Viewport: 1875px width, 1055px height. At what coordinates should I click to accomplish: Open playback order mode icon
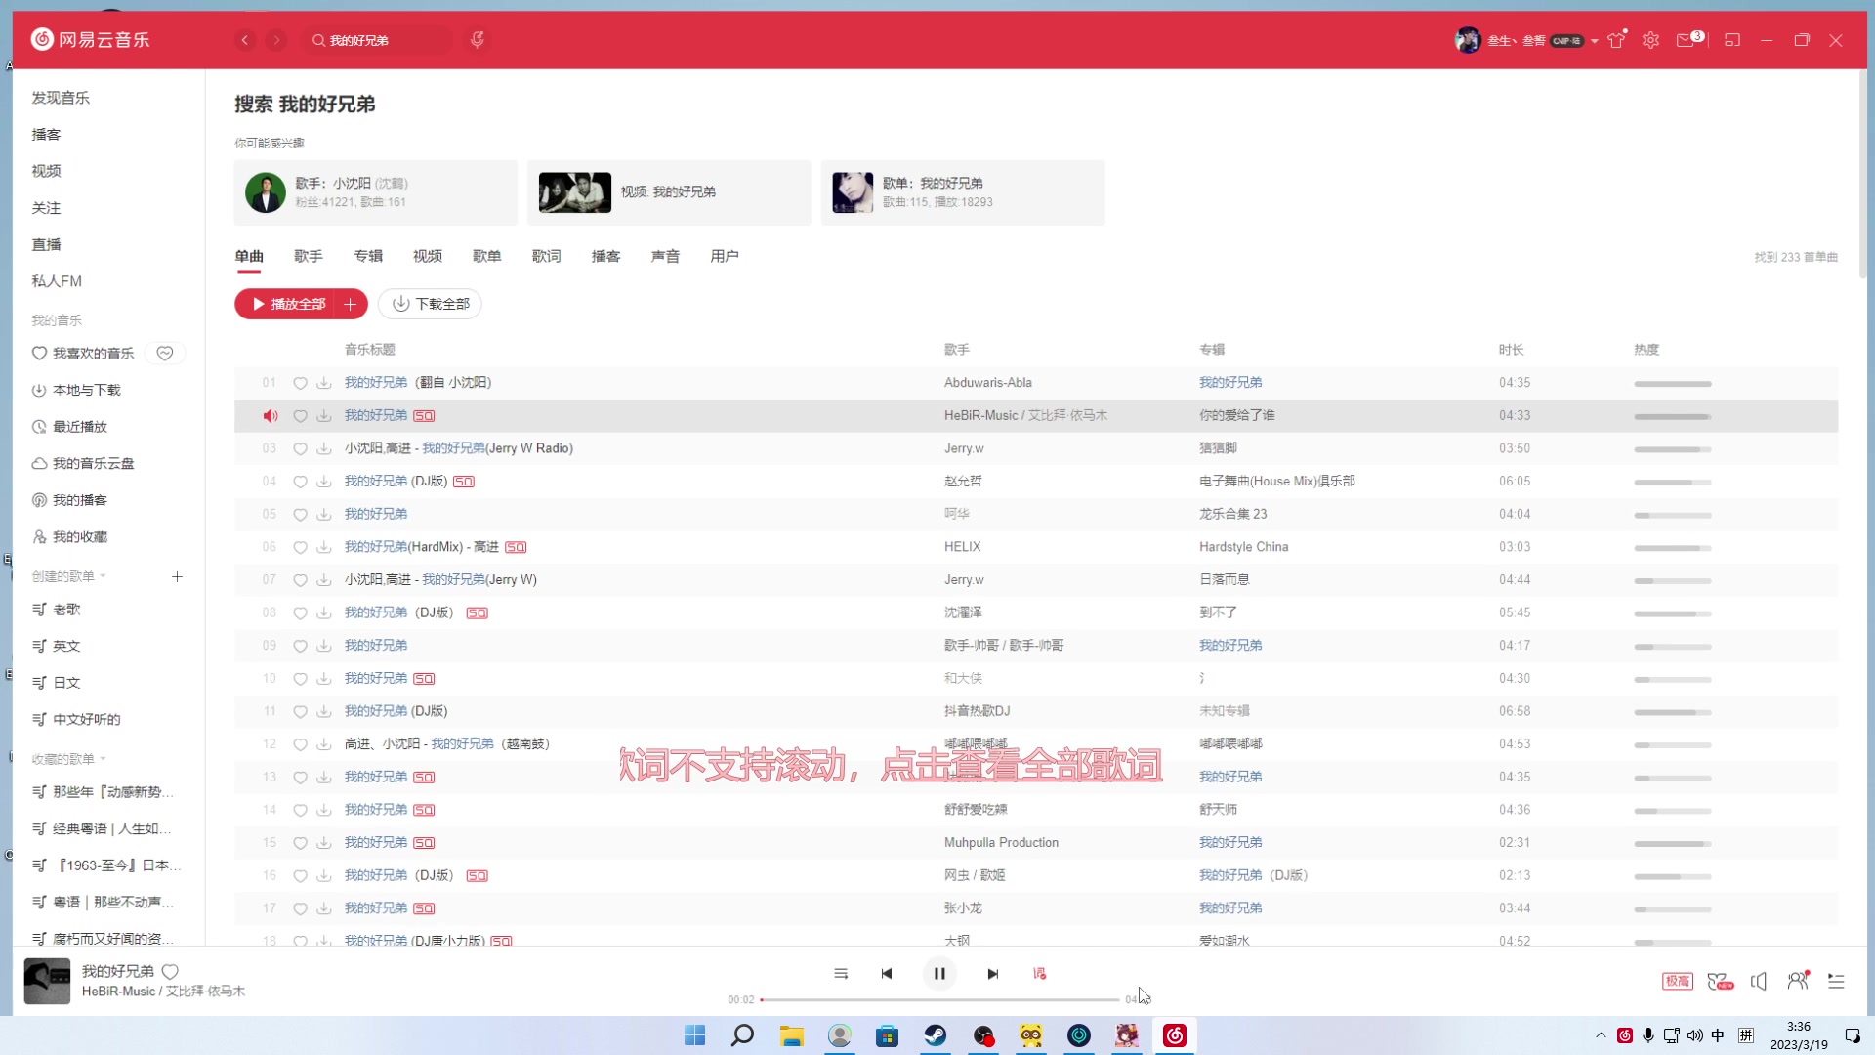tap(841, 974)
